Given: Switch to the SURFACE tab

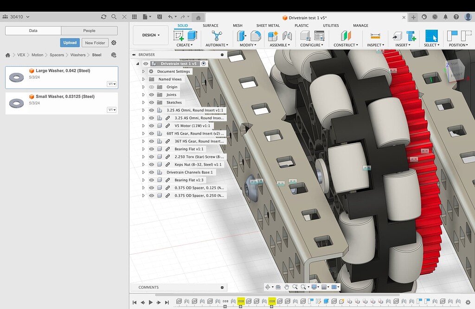Looking at the screenshot, I should pos(211,26).
